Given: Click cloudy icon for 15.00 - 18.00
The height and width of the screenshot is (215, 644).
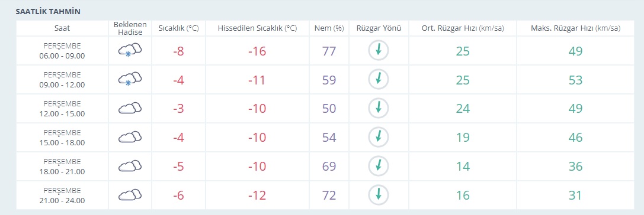Looking at the screenshot, I should [130, 137].
